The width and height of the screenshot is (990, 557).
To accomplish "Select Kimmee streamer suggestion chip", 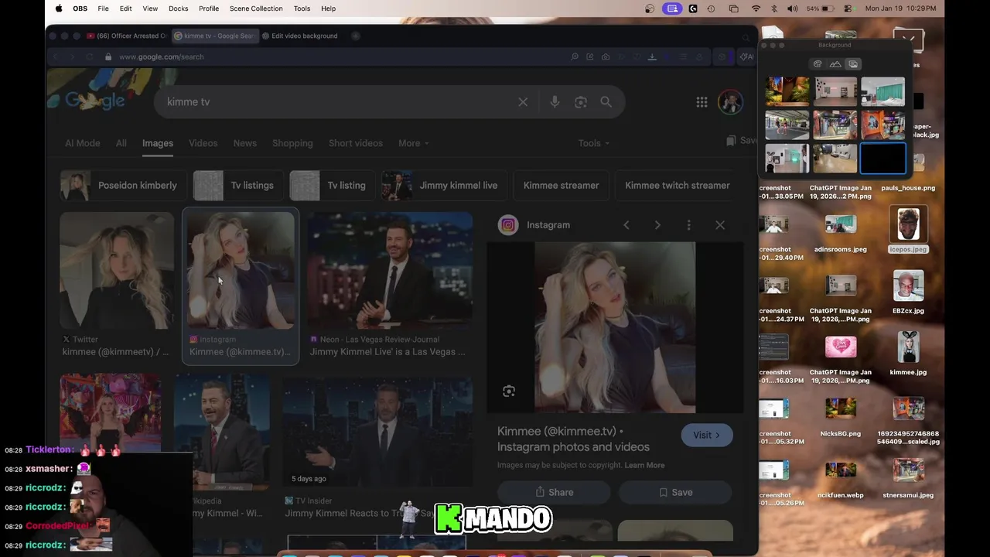I will 562,186.
